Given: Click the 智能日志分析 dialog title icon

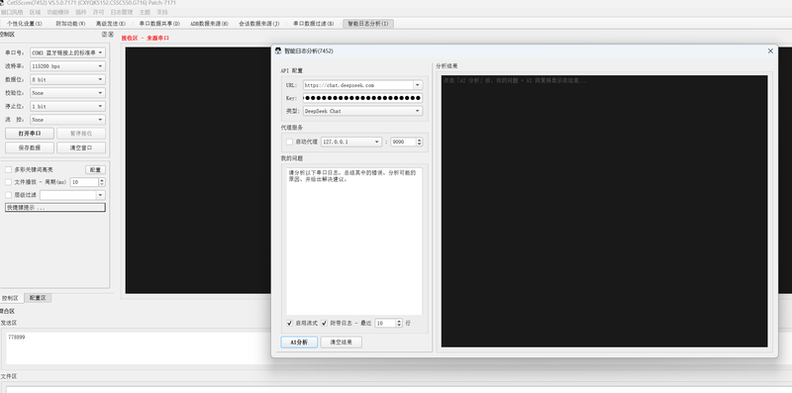Looking at the screenshot, I should click(278, 51).
